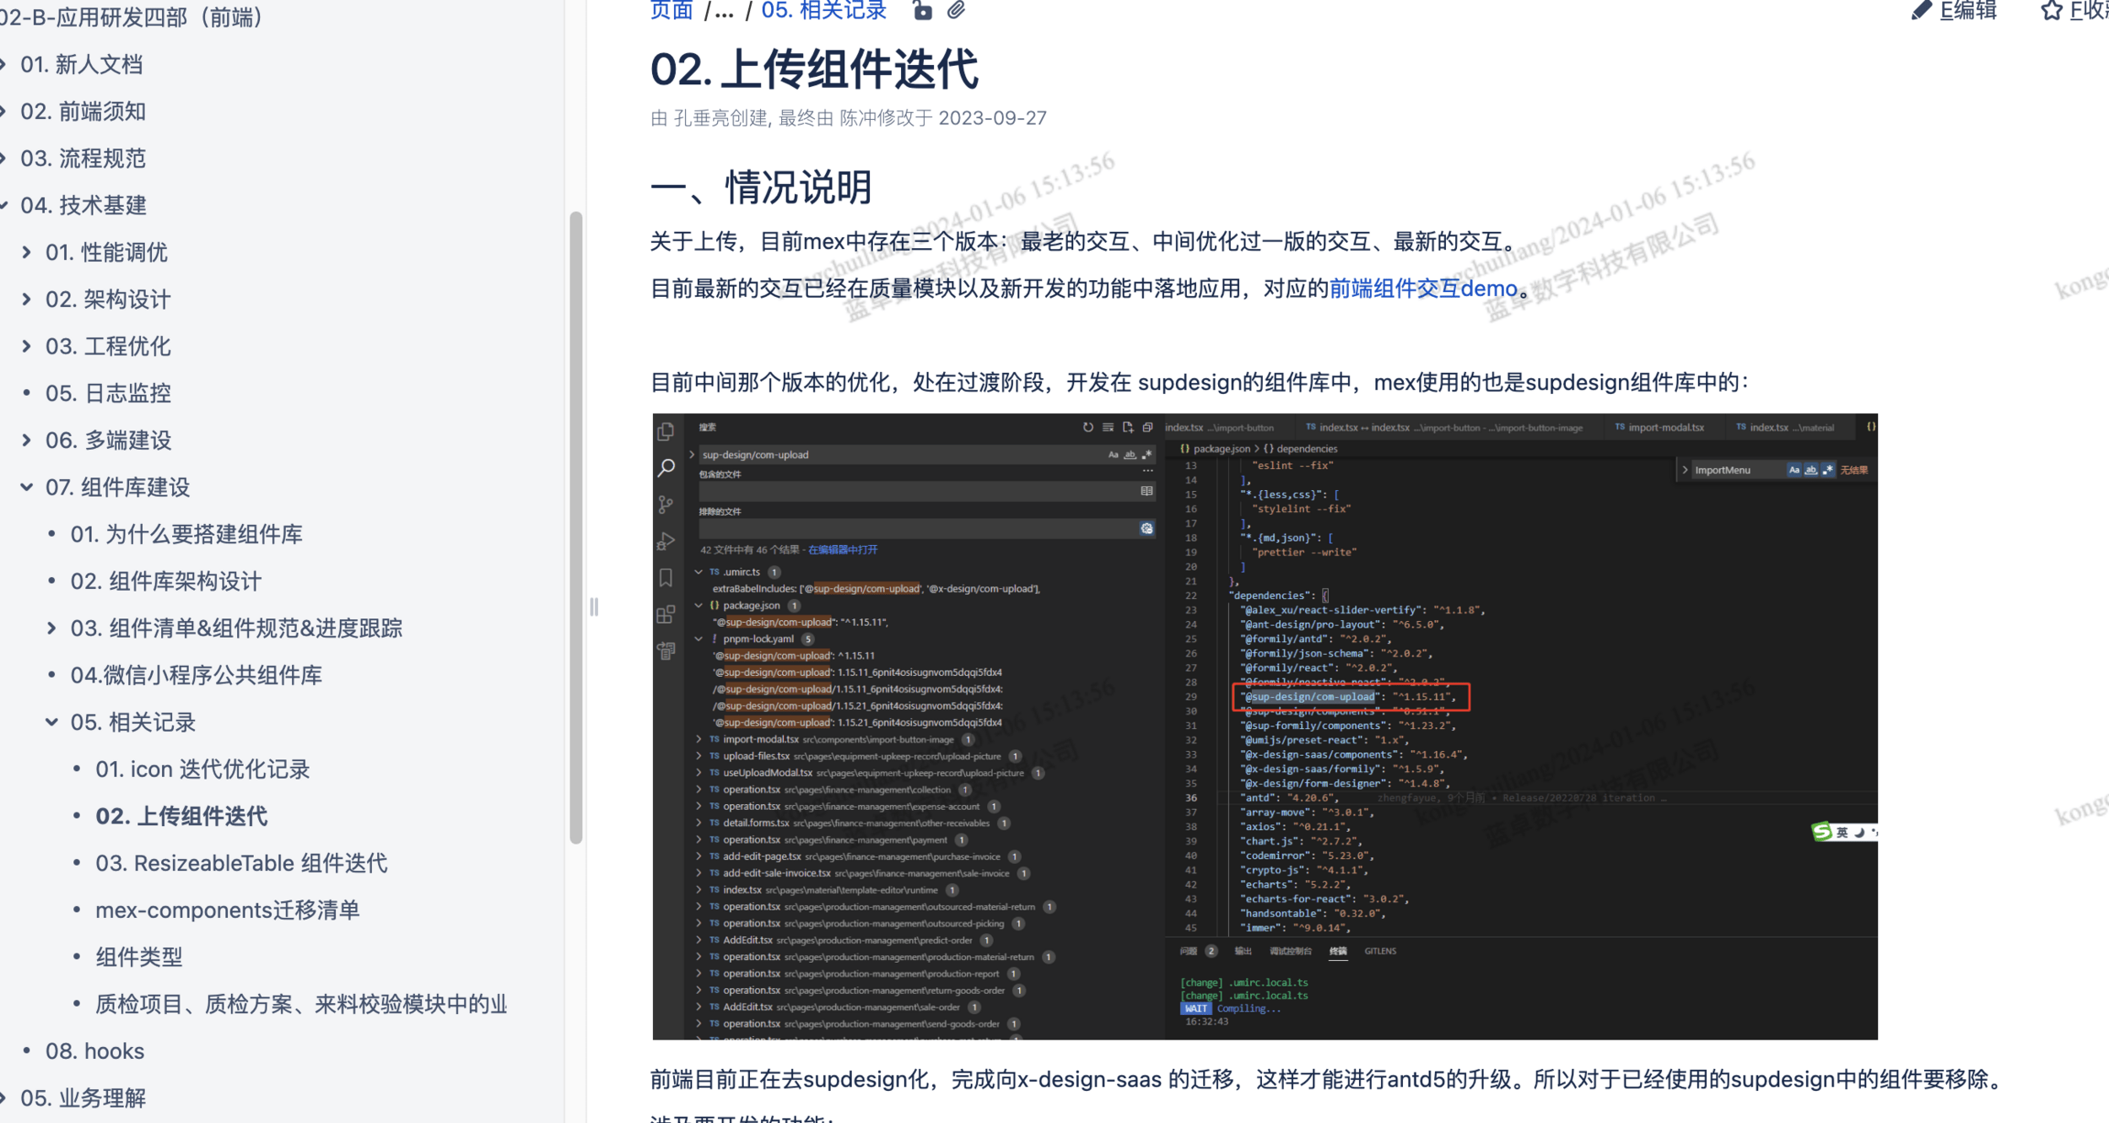The width and height of the screenshot is (2109, 1123).
Task: Open 03. ResizeableTable 组件迭代 page
Action: click(241, 863)
